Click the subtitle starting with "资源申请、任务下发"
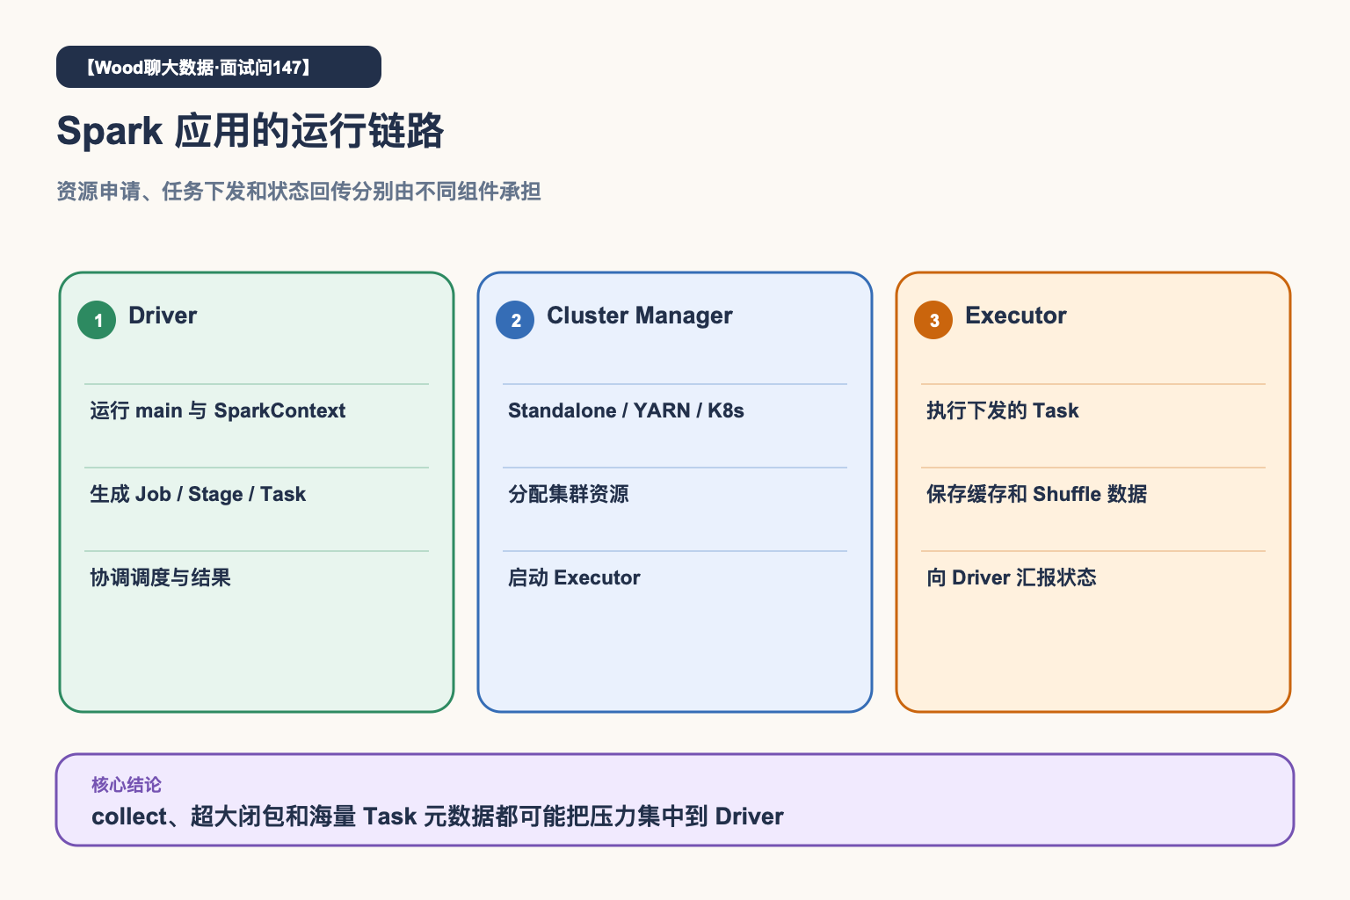Viewport: 1350px width, 900px height. coord(299,191)
